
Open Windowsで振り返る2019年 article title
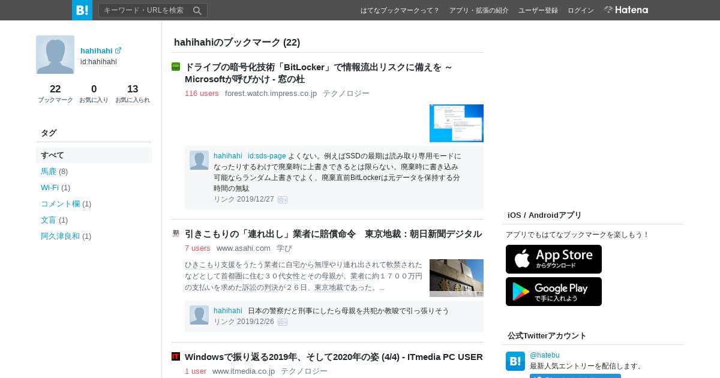334,357
